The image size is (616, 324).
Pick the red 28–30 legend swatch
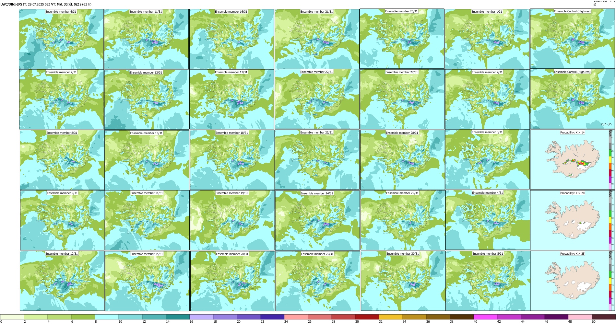343,317
